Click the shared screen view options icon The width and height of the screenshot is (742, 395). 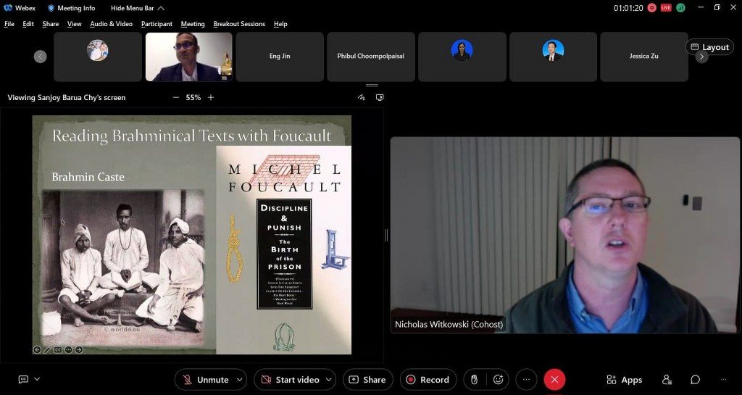pos(380,97)
